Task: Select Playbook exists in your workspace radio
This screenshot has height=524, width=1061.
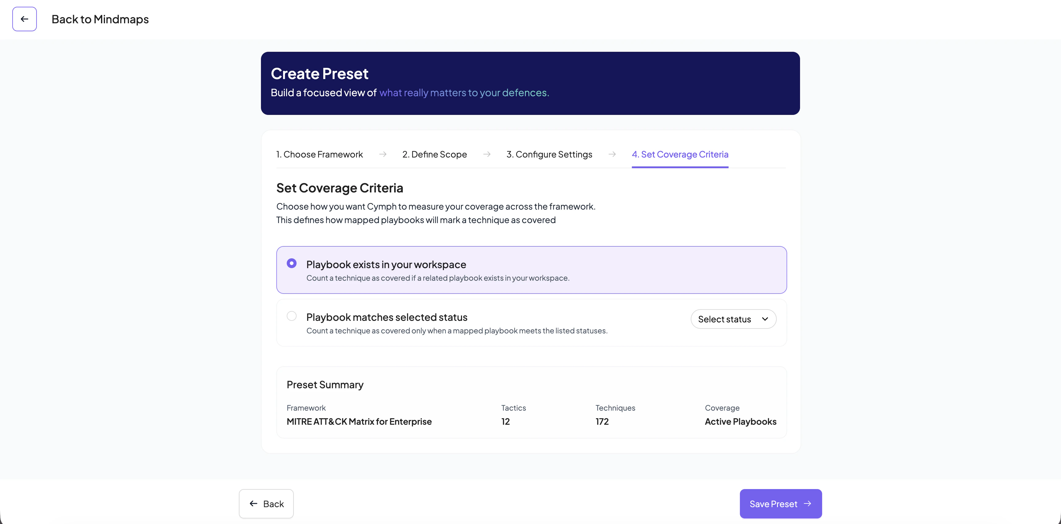Action: [292, 263]
